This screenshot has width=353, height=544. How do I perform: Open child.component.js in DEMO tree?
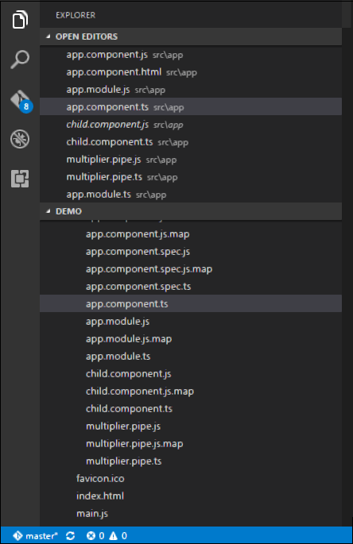(191, 374)
